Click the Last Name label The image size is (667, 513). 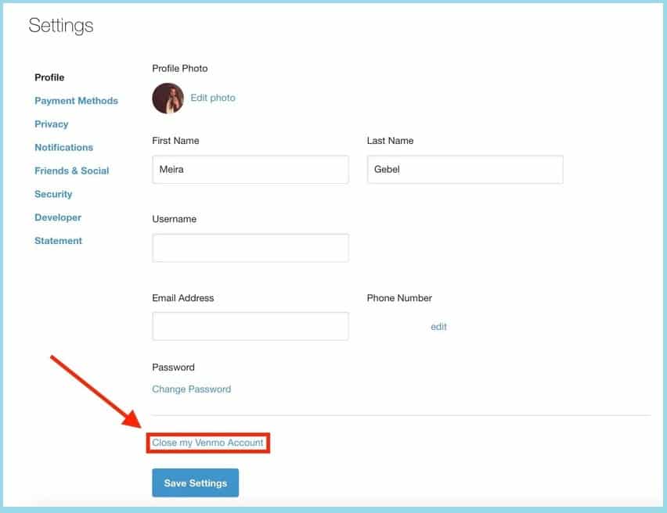pyautogui.click(x=390, y=141)
